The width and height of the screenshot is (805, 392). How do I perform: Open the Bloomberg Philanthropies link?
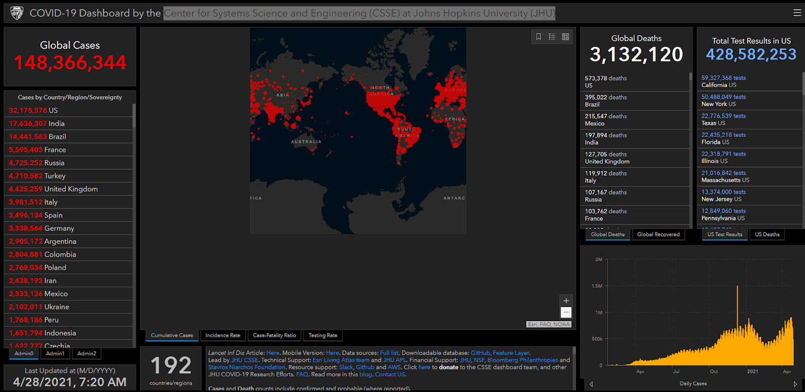click(x=523, y=360)
